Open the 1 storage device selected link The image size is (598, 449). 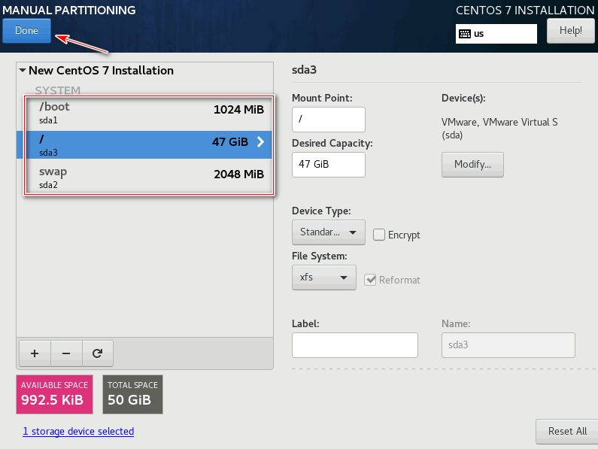78,432
